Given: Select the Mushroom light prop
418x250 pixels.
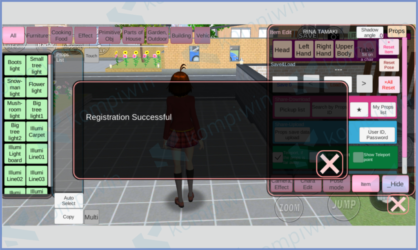Looking at the screenshot, I should 15,109.
